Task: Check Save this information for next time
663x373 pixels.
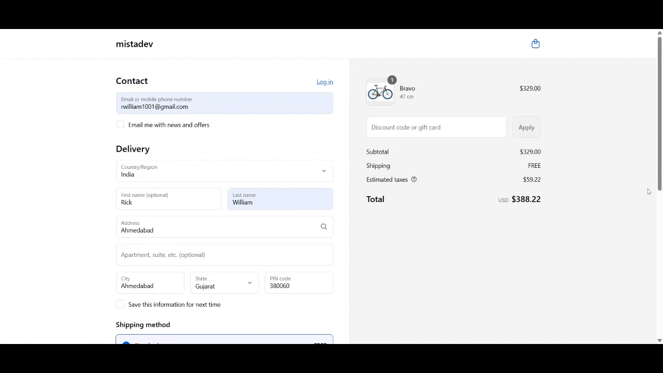Action: [x=120, y=305]
